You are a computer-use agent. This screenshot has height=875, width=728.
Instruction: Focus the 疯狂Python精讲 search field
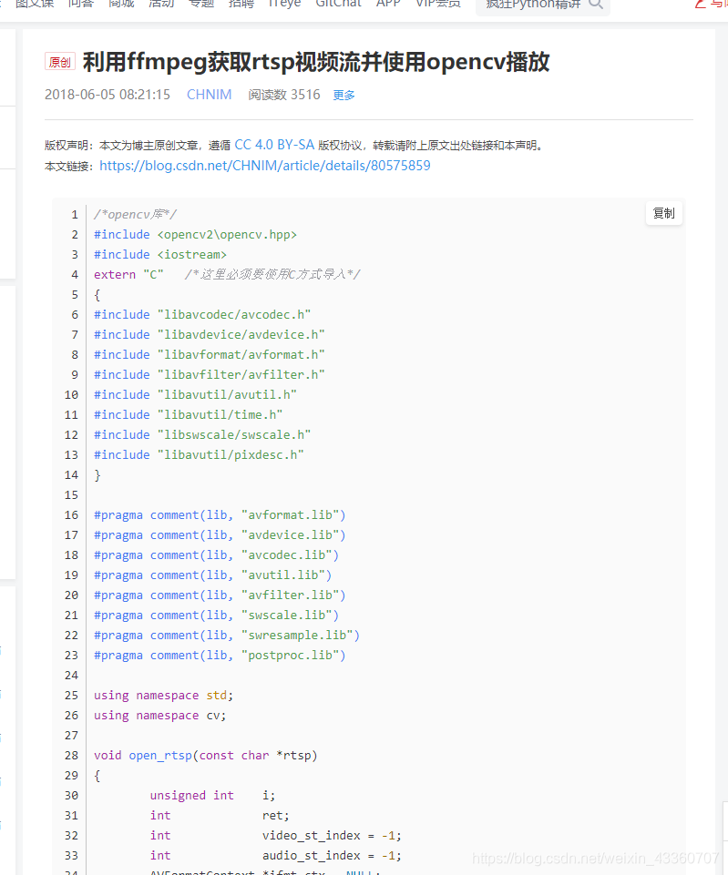533,4
